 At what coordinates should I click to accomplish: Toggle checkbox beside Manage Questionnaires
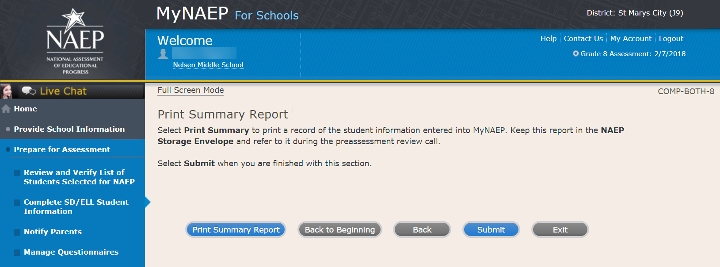point(17,253)
